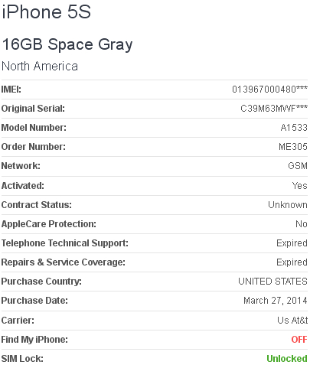Select the masked IMEI number value
Screen dimensions: 310x368
click(269, 90)
